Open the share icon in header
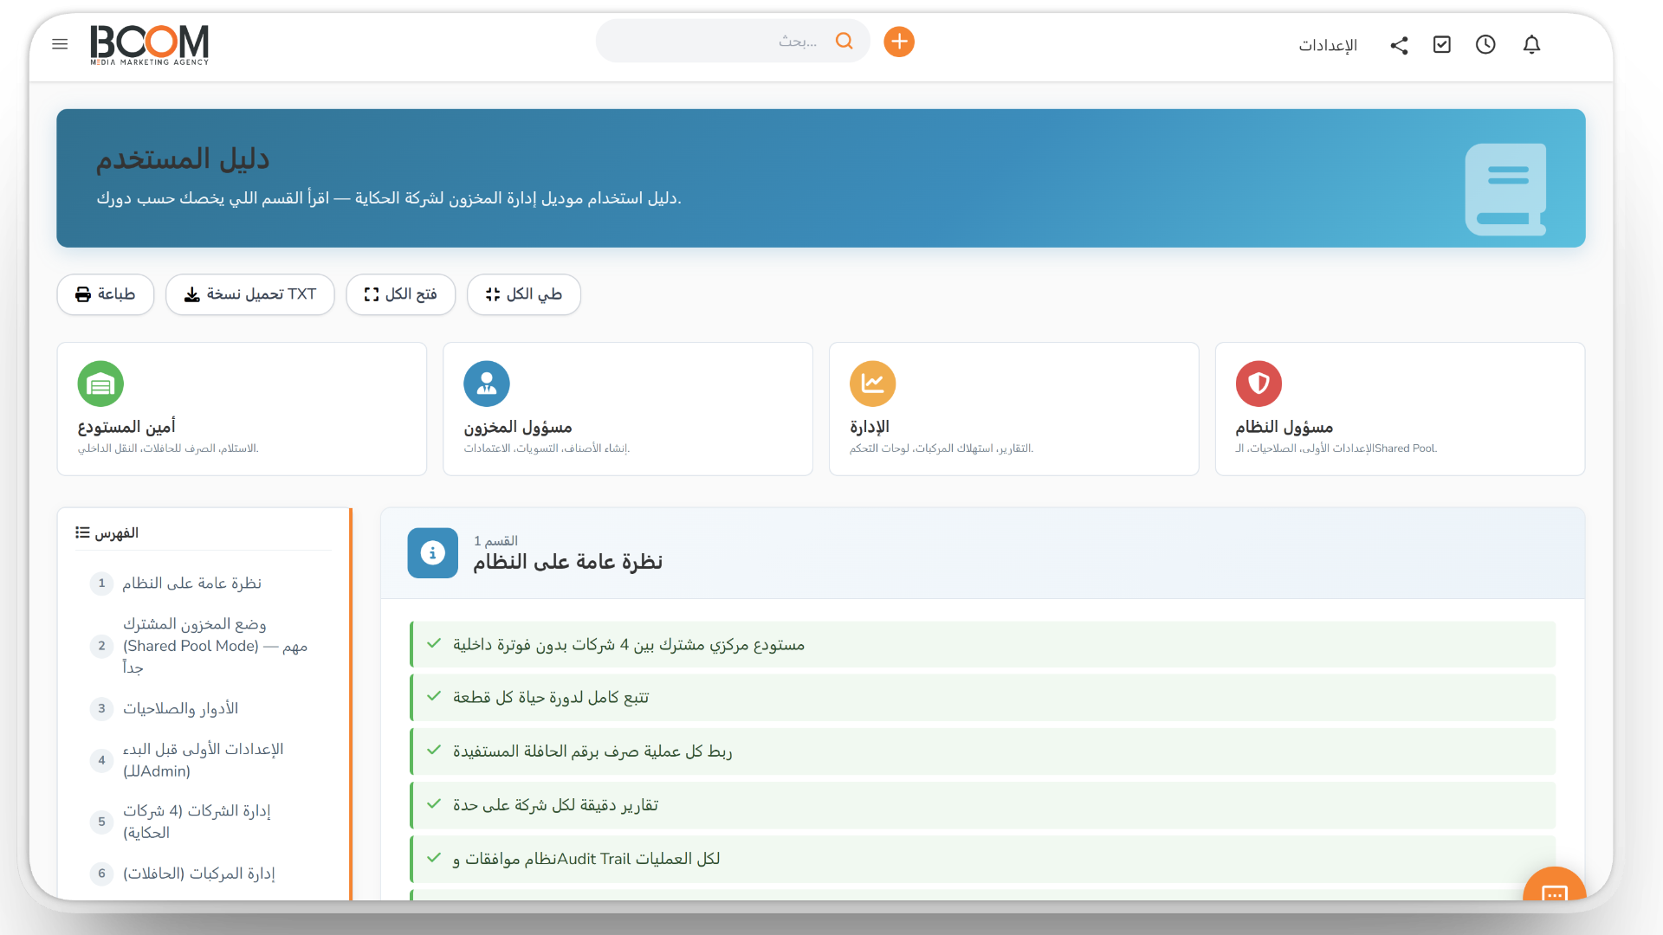This screenshot has width=1663, height=935. tap(1399, 45)
